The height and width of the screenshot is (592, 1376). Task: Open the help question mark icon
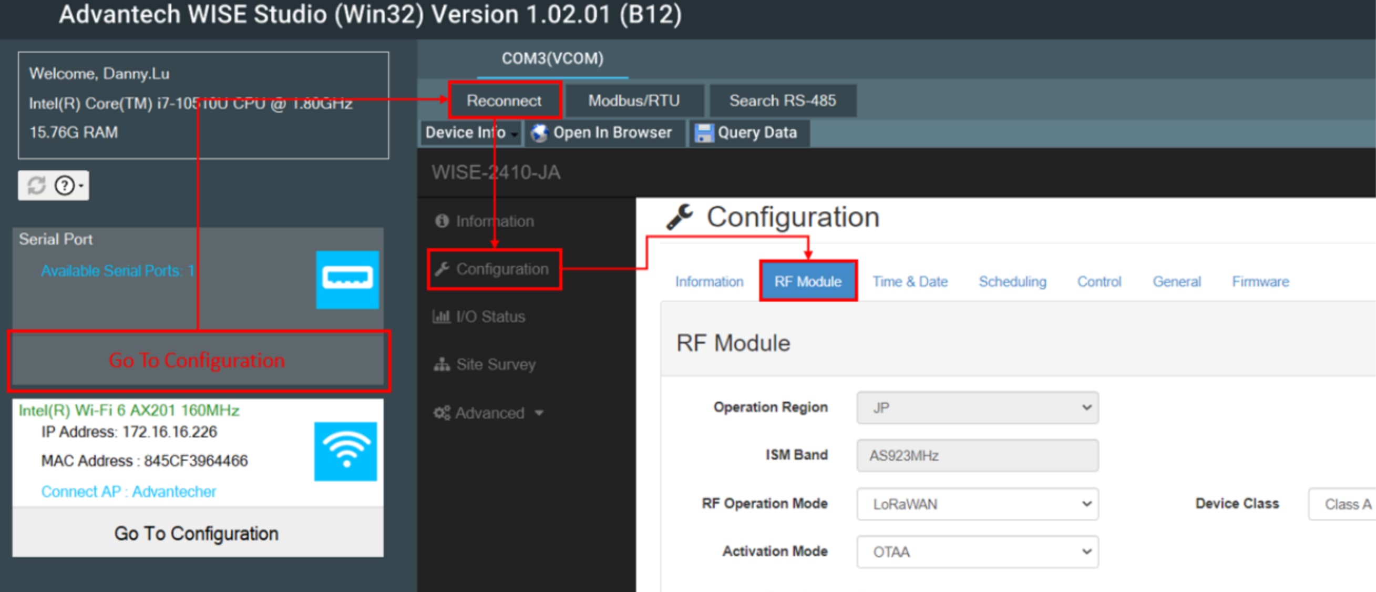[x=65, y=186]
